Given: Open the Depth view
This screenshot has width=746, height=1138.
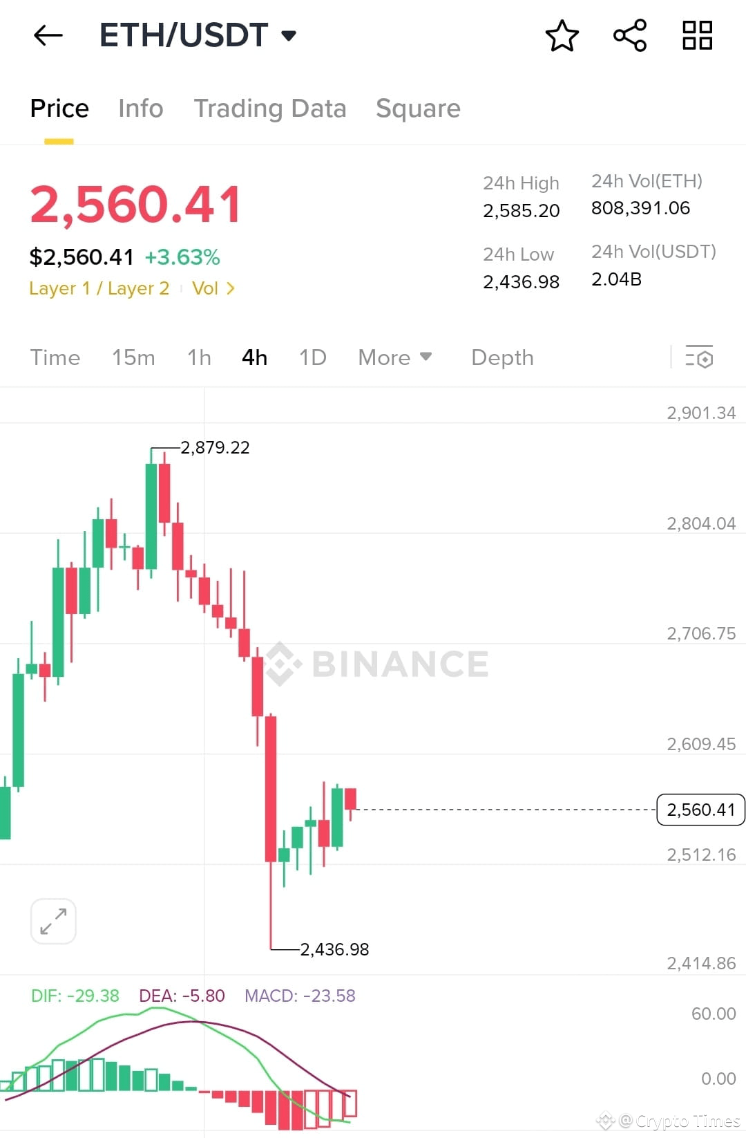Looking at the screenshot, I should click(x=502, y=357).
